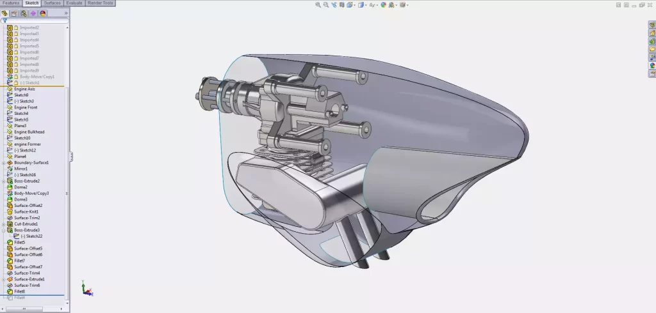Open the DisplayManager color ball icon
This screenshot has width=656, height=313.
[43, 13]
